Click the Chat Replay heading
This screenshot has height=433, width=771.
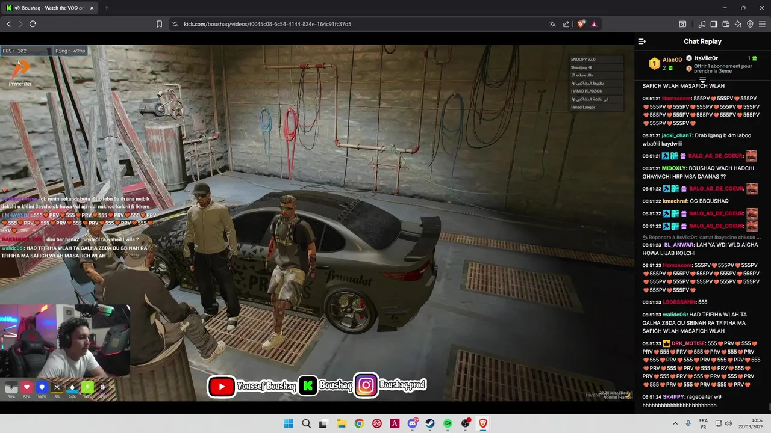[x=702, y=41]
